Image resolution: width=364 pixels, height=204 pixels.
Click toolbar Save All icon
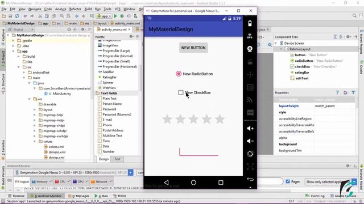(10, 16)
